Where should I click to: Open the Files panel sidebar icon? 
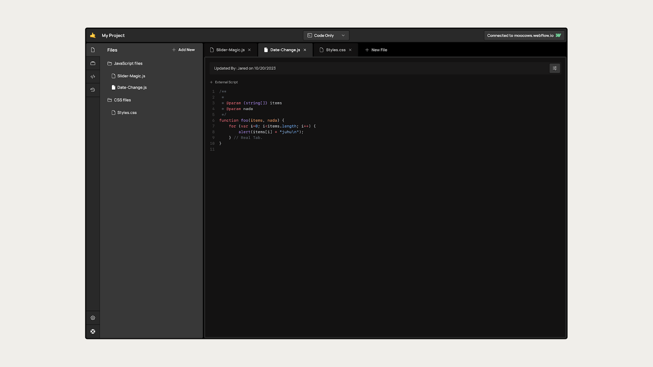coord(93,50)
